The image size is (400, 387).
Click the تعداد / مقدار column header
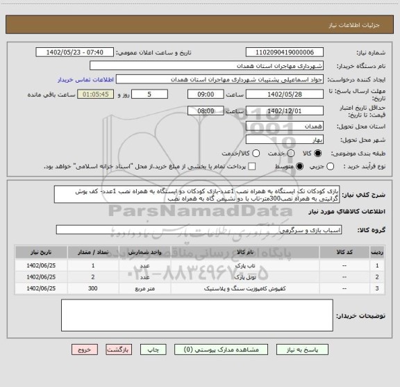93,252
